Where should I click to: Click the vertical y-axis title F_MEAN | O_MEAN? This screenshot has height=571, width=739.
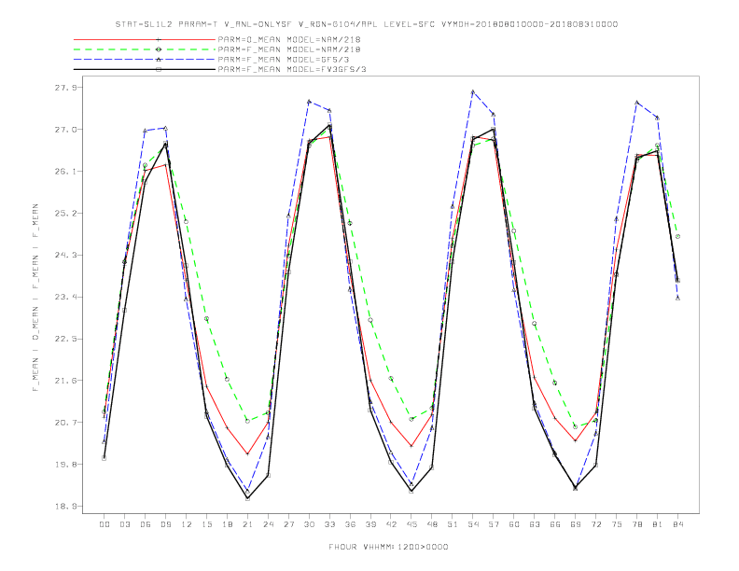[x=35, y=298]
